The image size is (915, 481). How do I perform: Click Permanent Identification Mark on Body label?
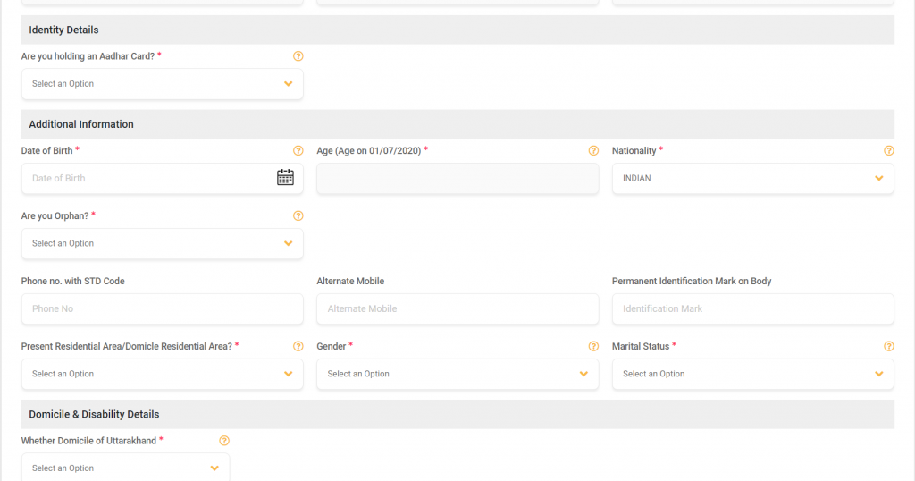692,281
